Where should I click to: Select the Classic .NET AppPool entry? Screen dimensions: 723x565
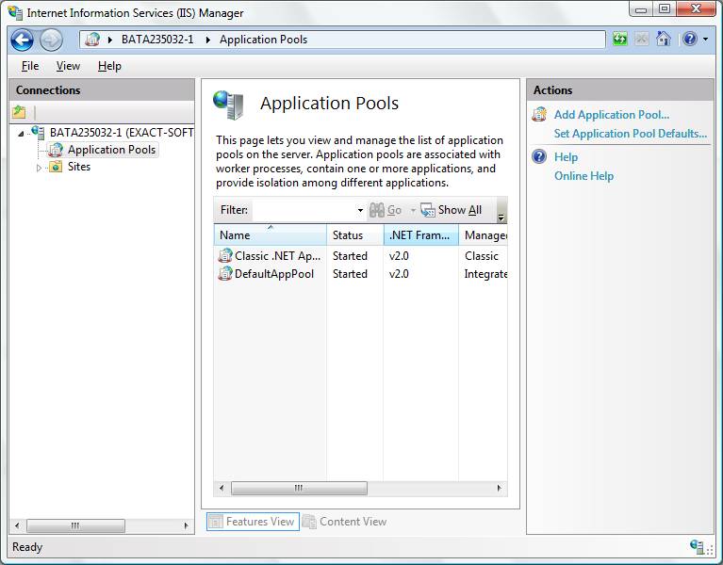(276, 255)
